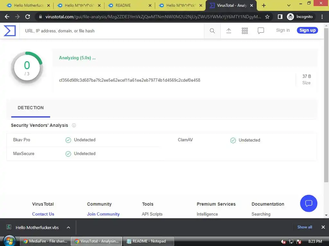329x246 pixels.
Task: Click the browser forward arrow
Action: click(17, 17)
